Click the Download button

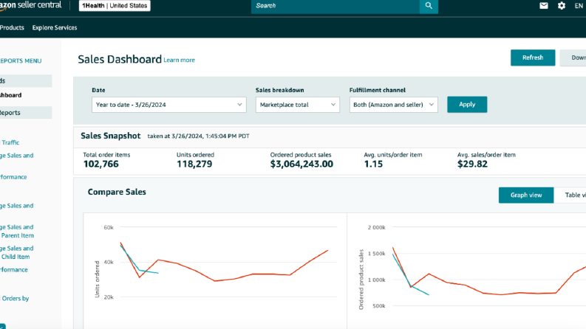[x=573, y=58]
